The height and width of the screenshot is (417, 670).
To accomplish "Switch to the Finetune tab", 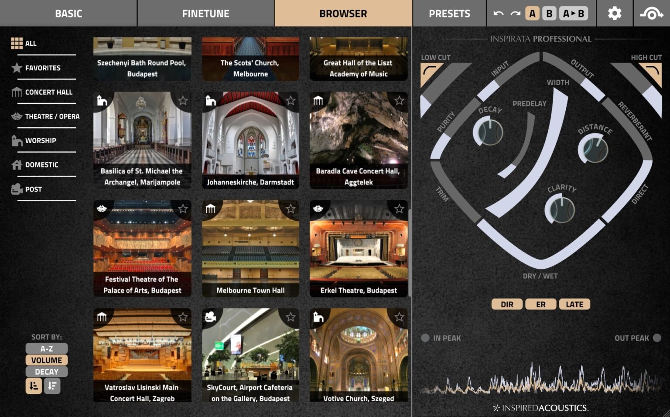I will [206, 14].
